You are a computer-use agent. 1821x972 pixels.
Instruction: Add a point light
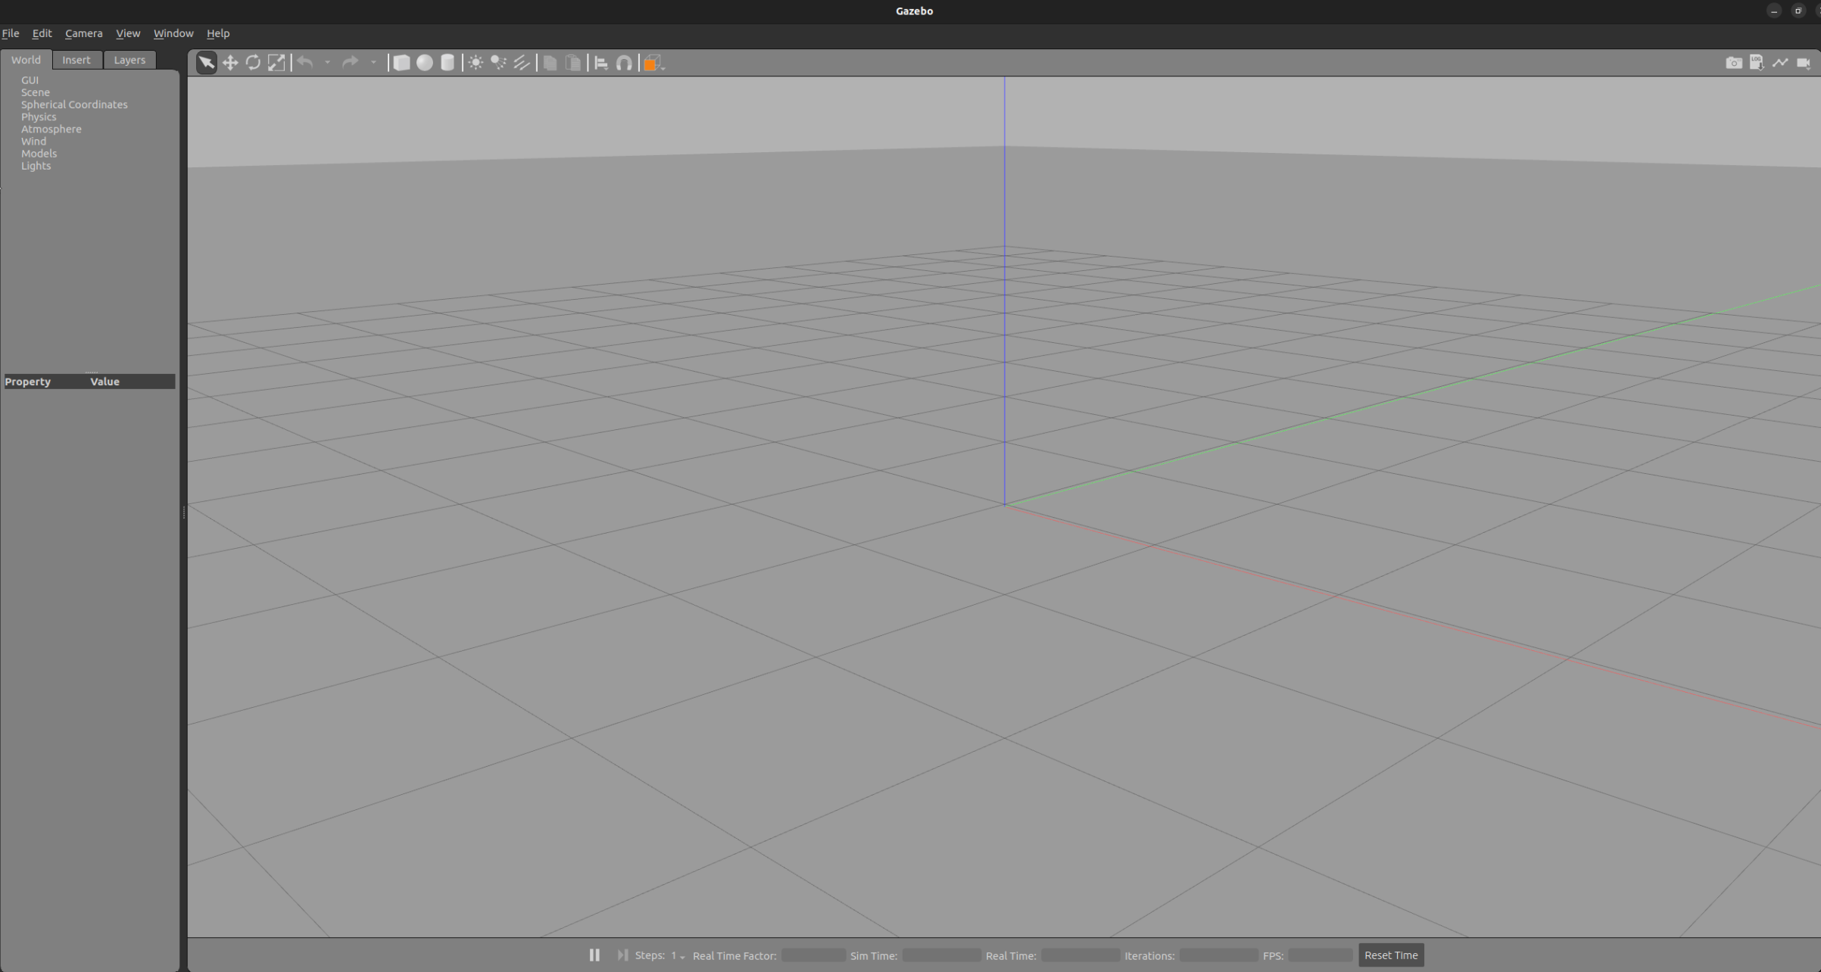point(476,63)
